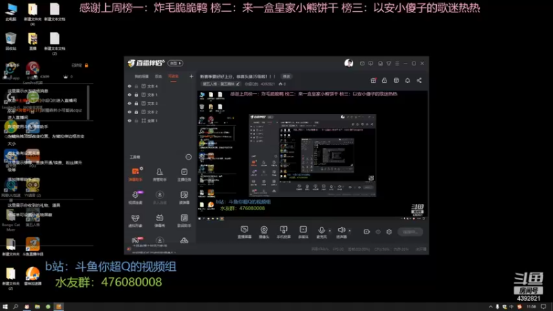Switch to the first scene tab

click(142, 76)
